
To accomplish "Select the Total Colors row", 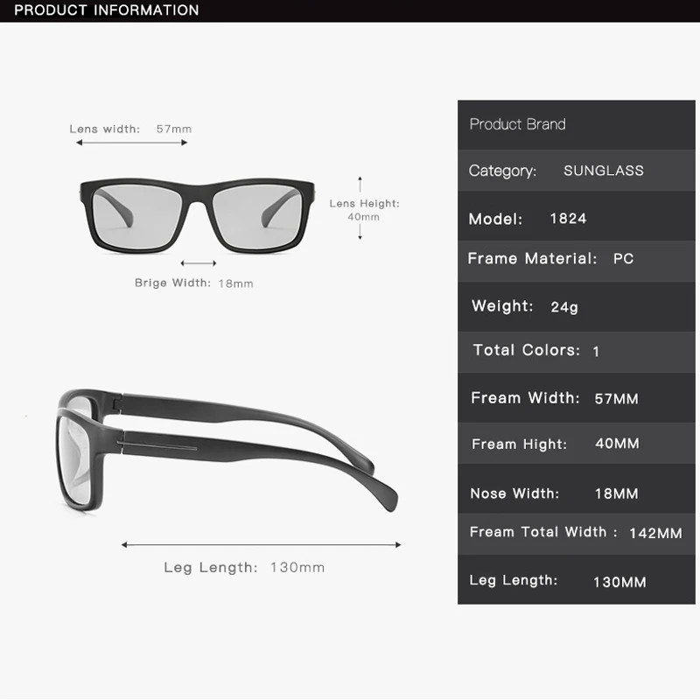I will 577,353.
